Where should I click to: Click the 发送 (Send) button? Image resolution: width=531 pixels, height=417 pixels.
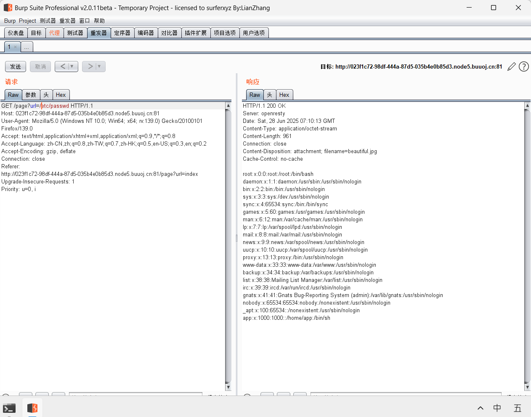[16, 66]
